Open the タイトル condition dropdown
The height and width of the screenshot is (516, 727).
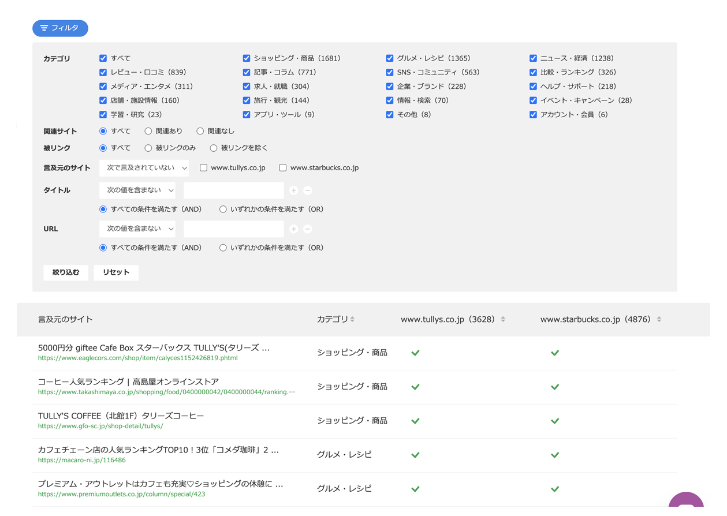137,190
